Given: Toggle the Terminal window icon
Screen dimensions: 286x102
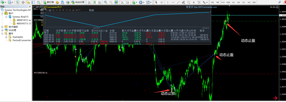Looking at the screenshot, I should click(x=34, y=2).
